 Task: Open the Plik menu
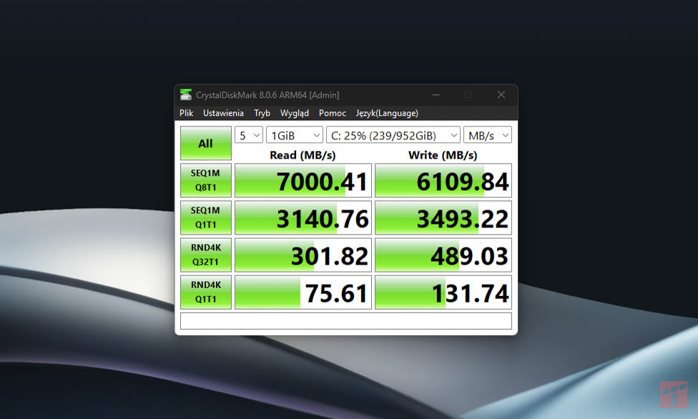click(x=187, y=113)
